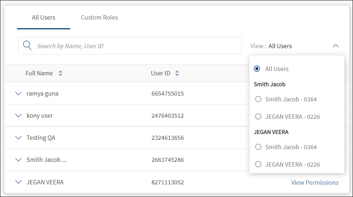Choose Smith Jacob - 0364 under Smith Jacob
Viewport: 353px width, 197px height.
[258, 99]
